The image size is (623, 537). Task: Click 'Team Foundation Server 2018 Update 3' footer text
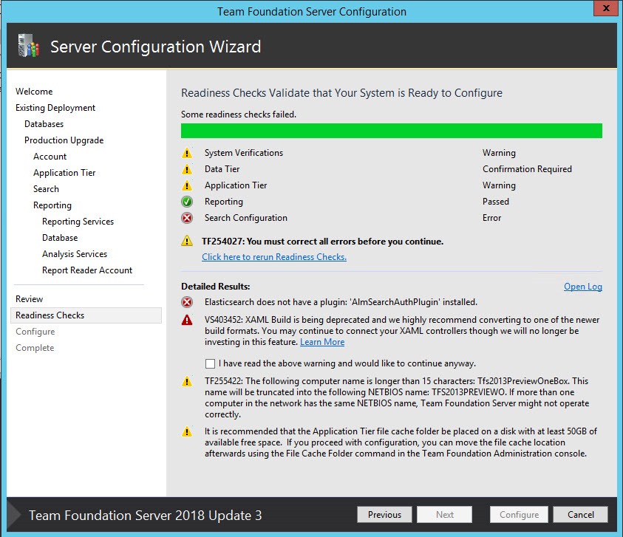[x=145, y=516]
